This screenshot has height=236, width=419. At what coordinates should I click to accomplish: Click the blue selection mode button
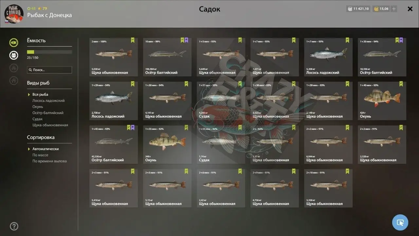[400, 223]
